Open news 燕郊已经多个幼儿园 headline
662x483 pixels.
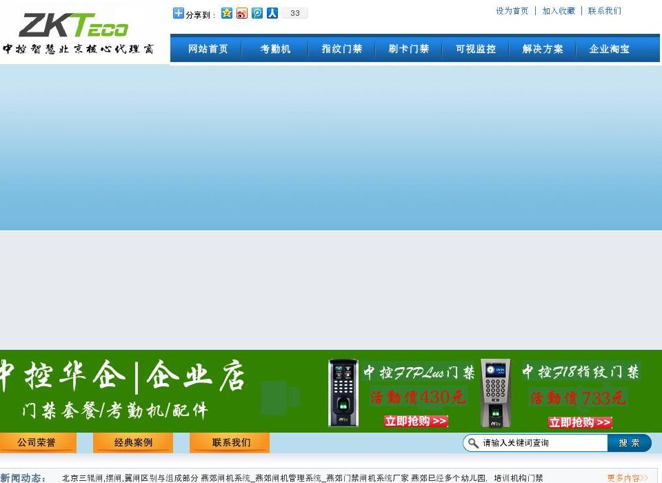pos(477,478)
